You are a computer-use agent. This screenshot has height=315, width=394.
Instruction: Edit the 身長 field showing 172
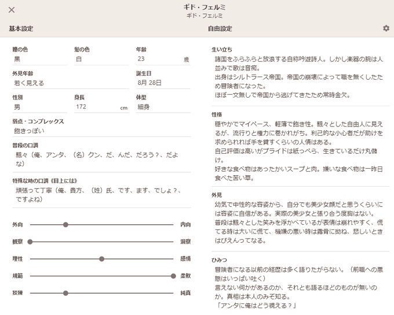(101, 108)
